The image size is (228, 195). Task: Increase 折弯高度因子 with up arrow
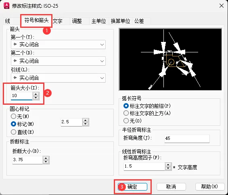click(x=168, y=165)
